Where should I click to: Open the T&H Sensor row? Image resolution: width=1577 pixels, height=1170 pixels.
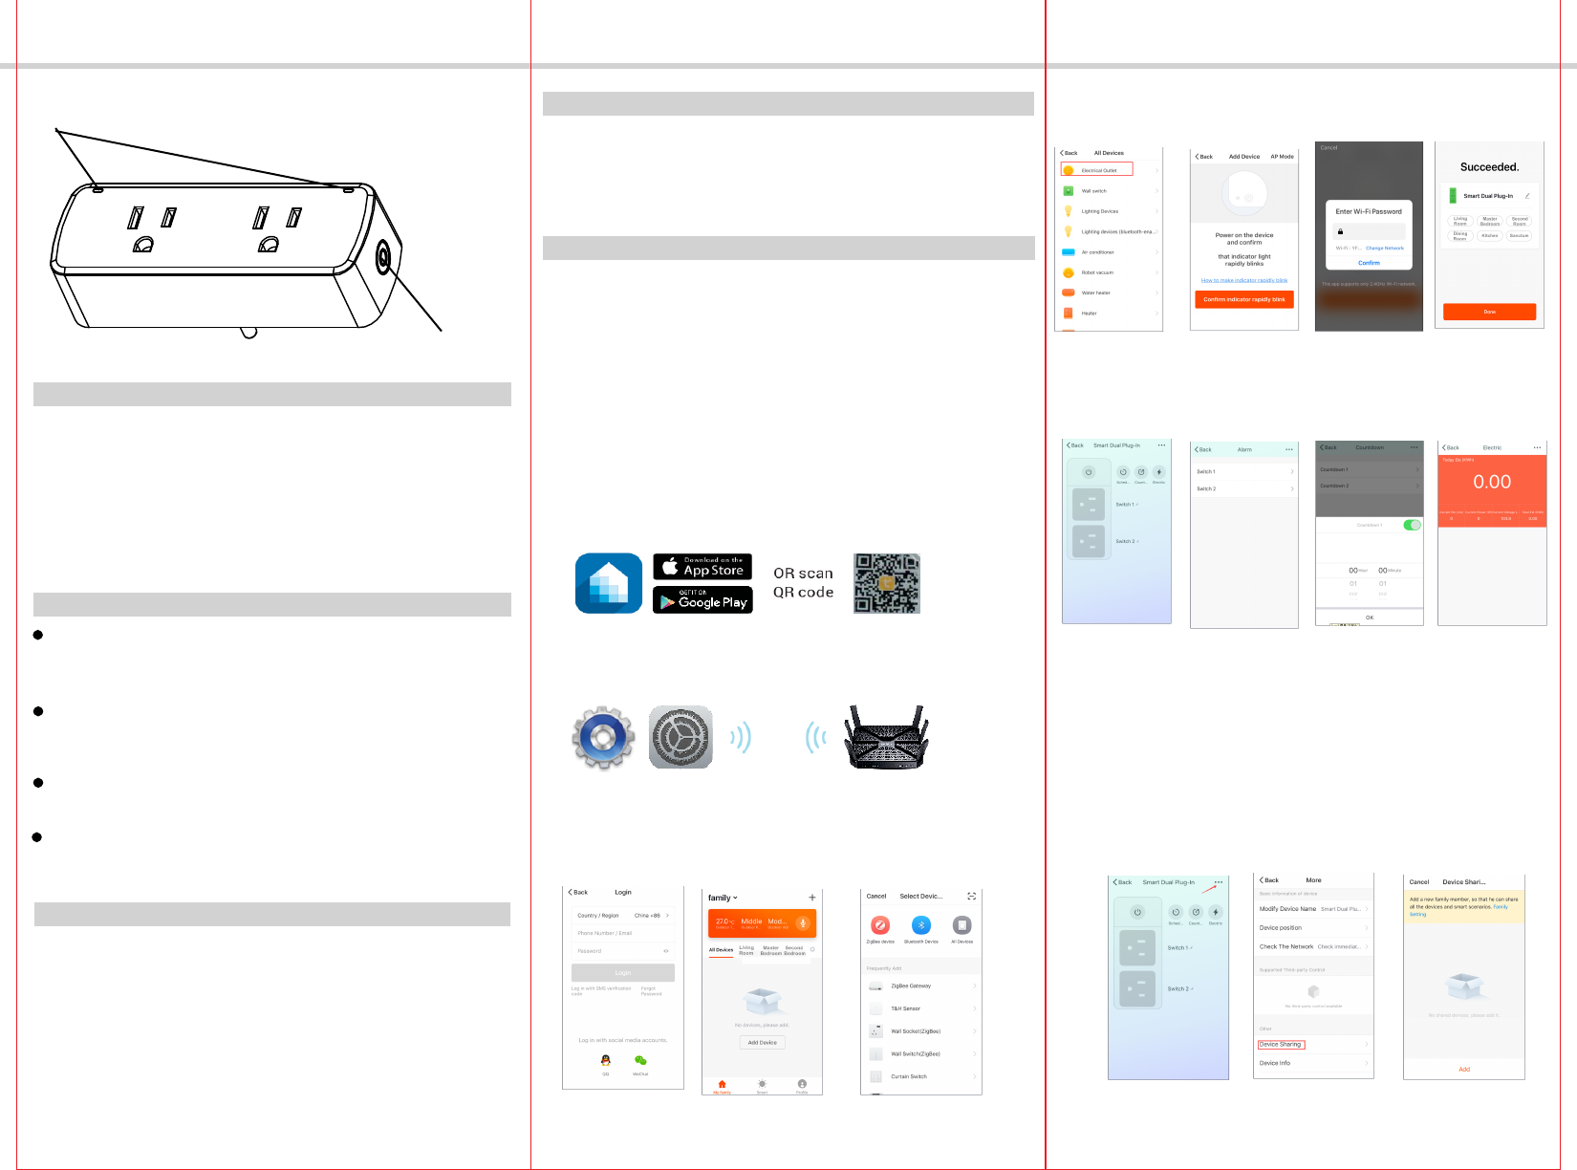pyautogui.click(x=921, y=1008)
